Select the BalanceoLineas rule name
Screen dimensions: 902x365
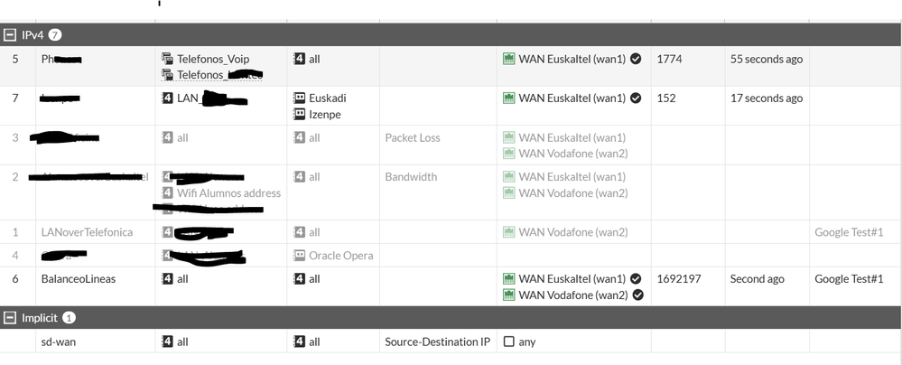(79, 279)
